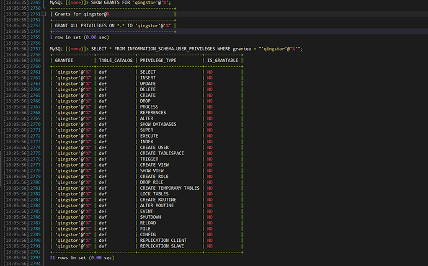This screenshot has width=428, height=266.
Task: Click the "31 rows in set" message
Action: pos(81,257)
